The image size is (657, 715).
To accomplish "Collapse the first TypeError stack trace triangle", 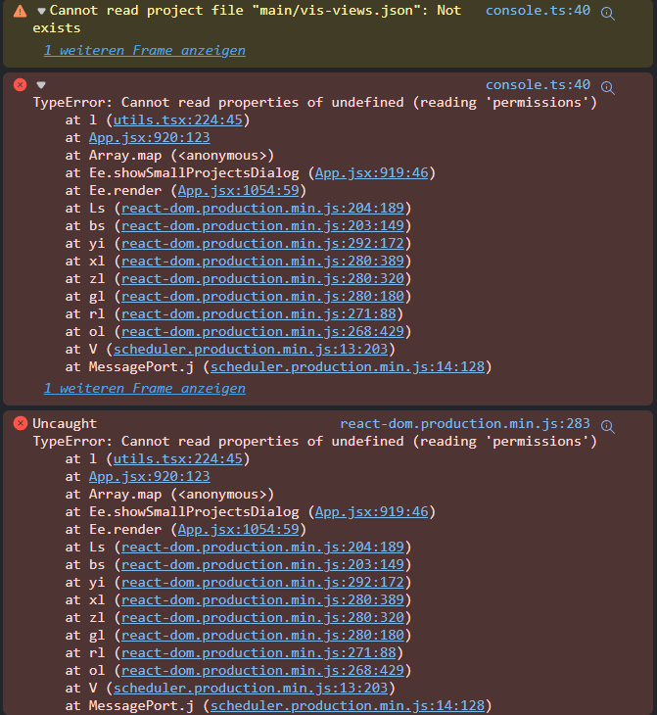I will tap(41, 85).
